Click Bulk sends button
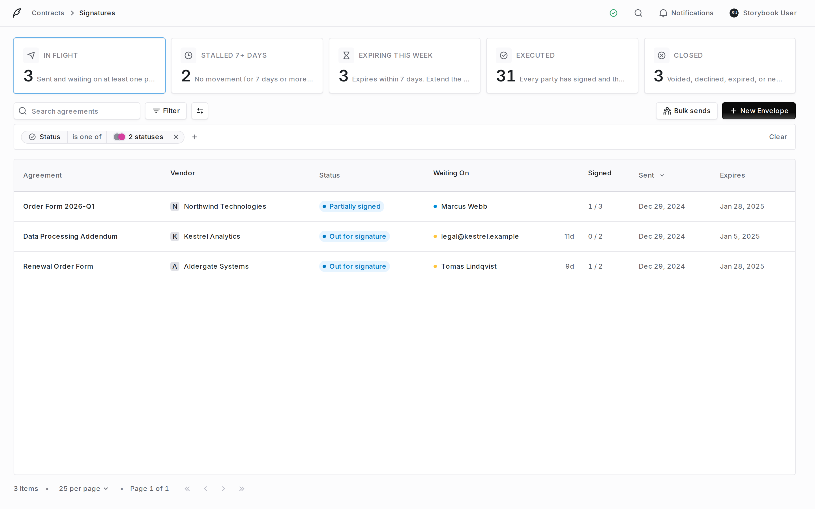 point(686,111)
